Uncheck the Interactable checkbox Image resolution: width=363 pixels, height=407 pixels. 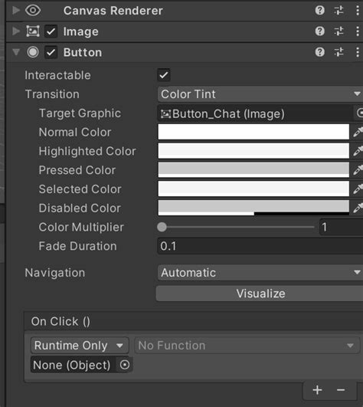tap(164, 75)
